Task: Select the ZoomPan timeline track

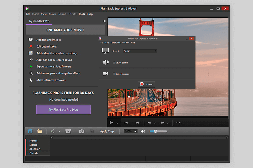Action: [35, 149]
